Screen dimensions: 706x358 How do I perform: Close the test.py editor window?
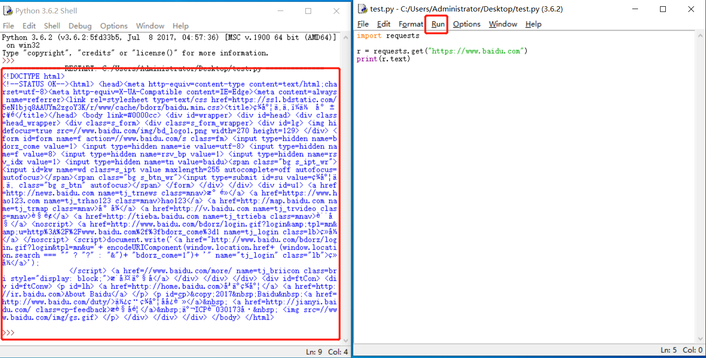[691, 9]
